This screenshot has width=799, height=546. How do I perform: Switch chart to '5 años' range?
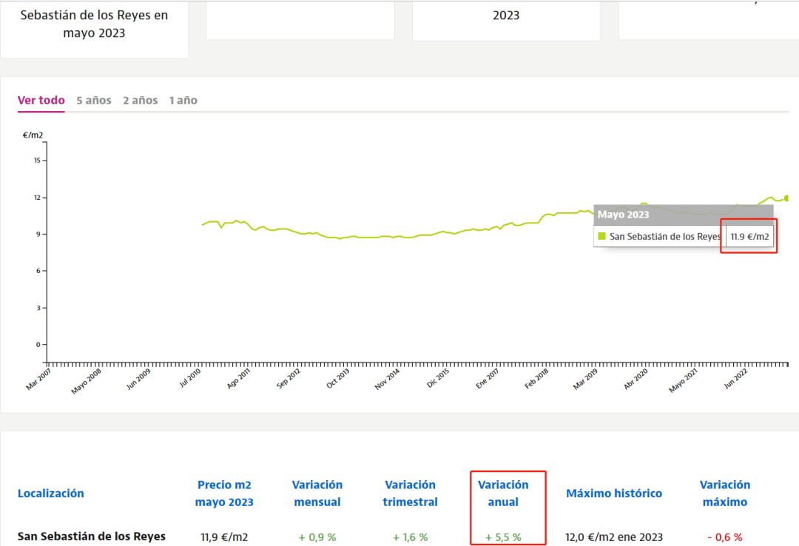pyautogui.click(x=94, y=101)
